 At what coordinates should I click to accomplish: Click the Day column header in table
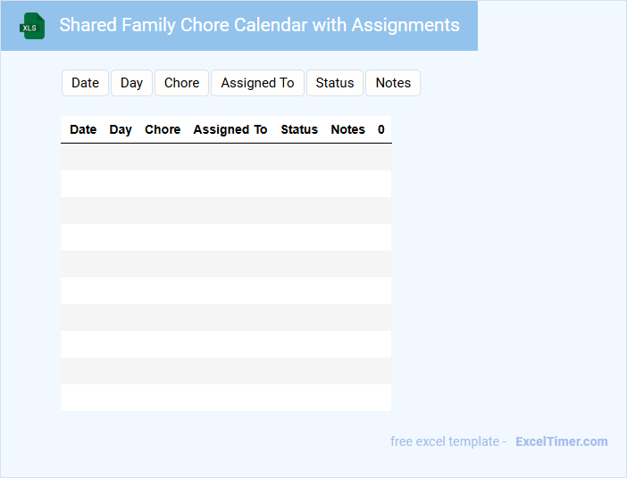click(x=121, y=129)
